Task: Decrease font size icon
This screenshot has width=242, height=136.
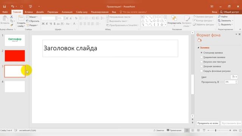Action: tap(71, 18)
